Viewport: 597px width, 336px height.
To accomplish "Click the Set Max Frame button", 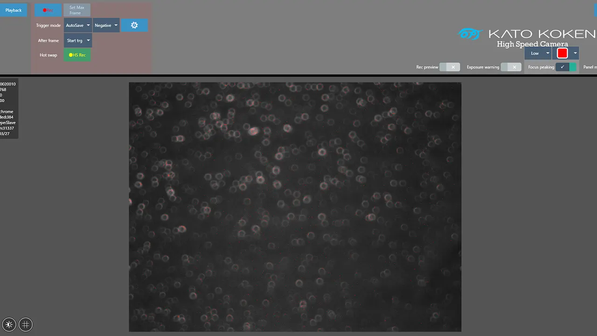I will (x=77, y=10).
